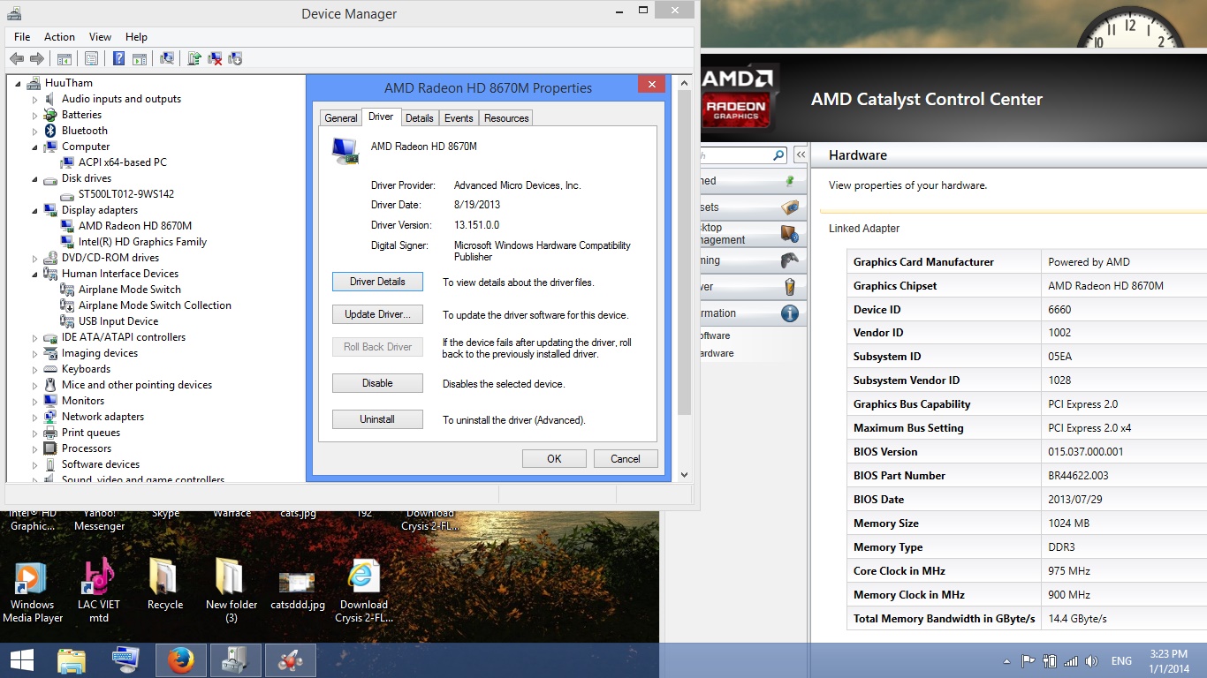1207x678 pixels.
Task: Switch to the Details tab
Action: click(x=420, y=118)
